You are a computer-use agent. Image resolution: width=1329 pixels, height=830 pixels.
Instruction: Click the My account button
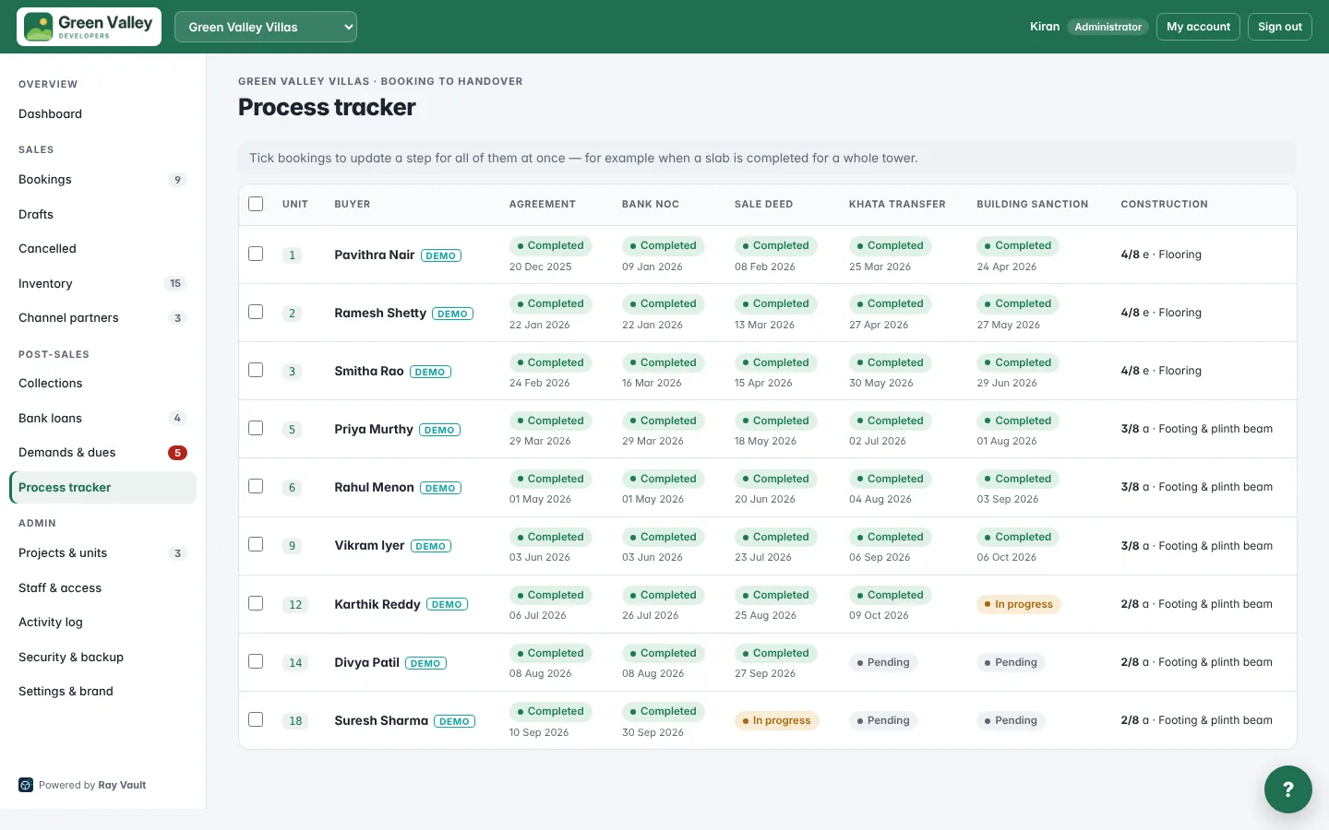point(1198,27)
